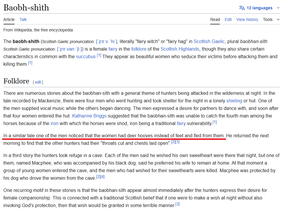This screenshot has height=214, width=291.
Task: Expand the Tools chevron arrow
Action: pos(278,19)
